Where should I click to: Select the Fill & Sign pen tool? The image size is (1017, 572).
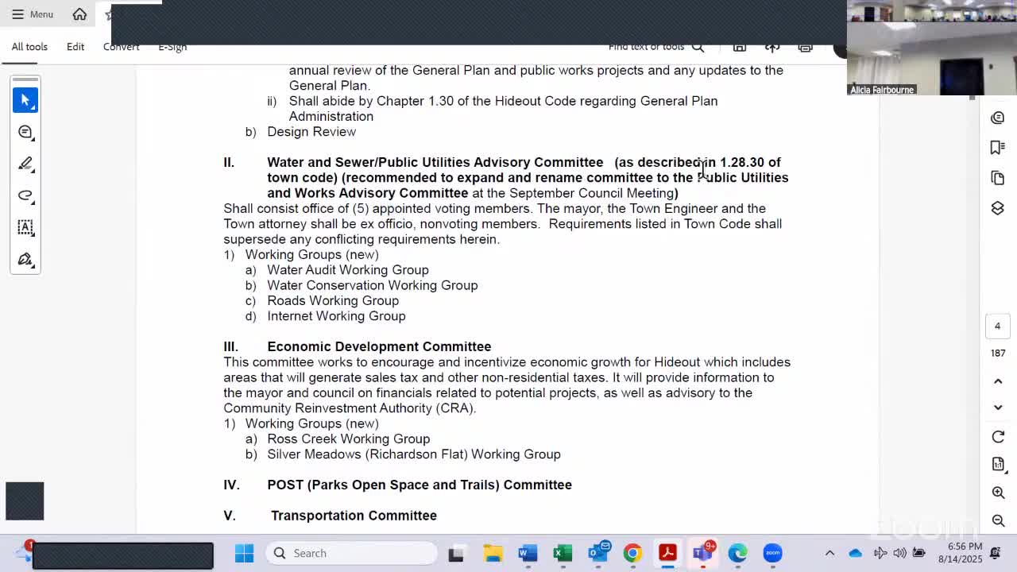coord(25,259)
